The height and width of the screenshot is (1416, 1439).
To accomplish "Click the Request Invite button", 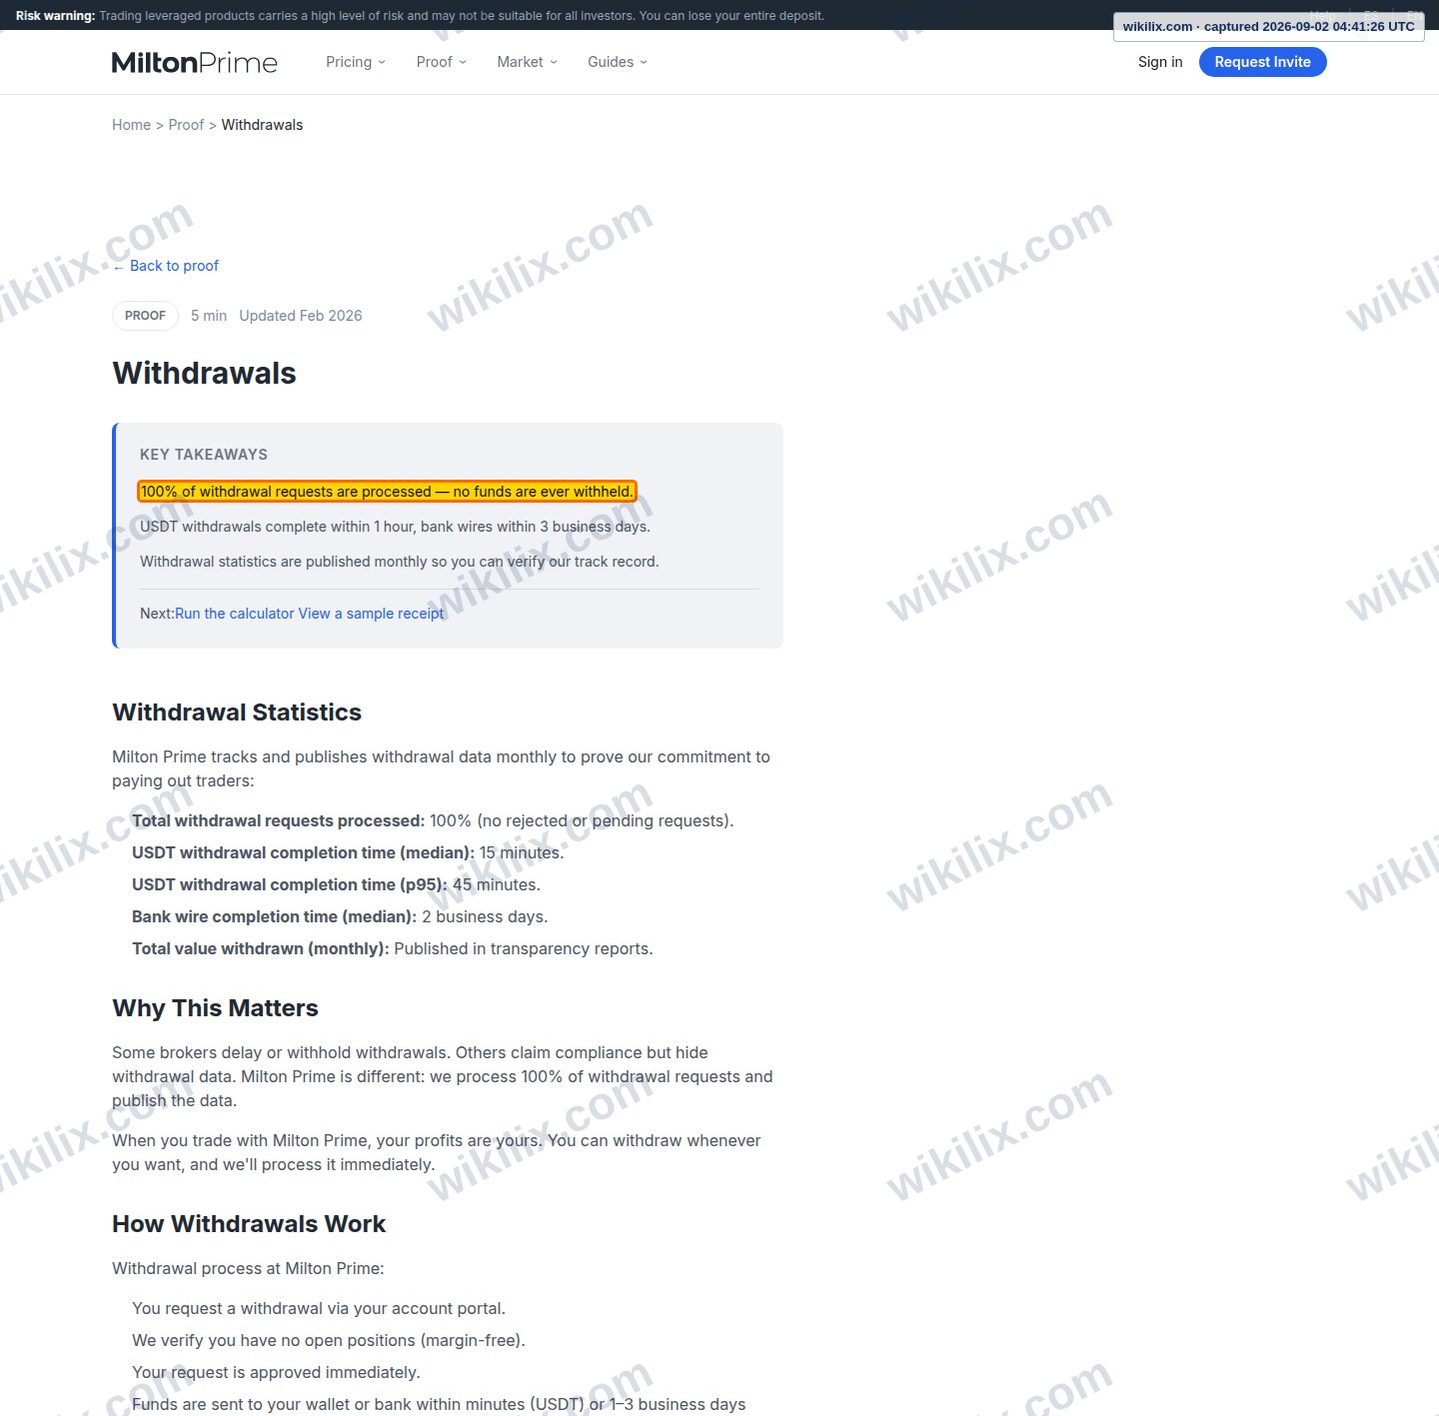I will click(x=1262, y=62).
